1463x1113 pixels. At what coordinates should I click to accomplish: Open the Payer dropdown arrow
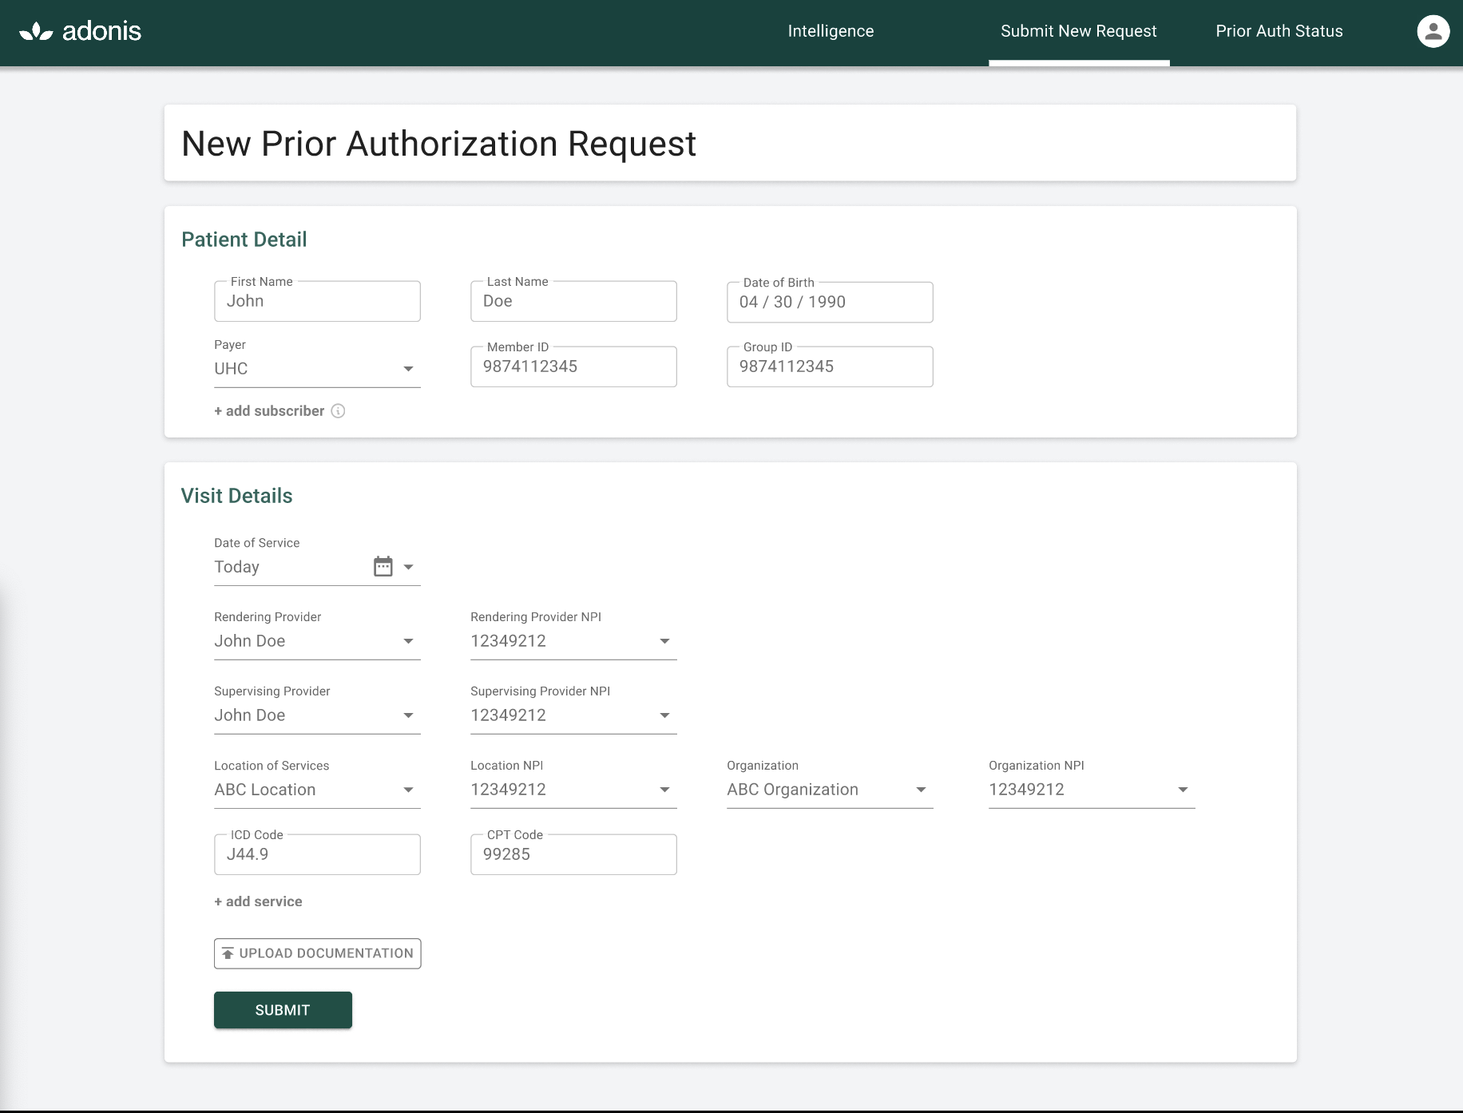click(x=409, y=369)
